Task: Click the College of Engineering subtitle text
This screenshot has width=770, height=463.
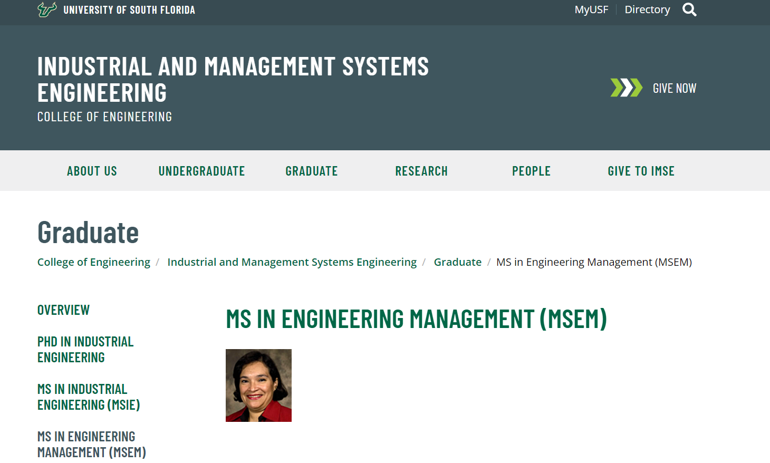Action: click(x=104, y=117)
